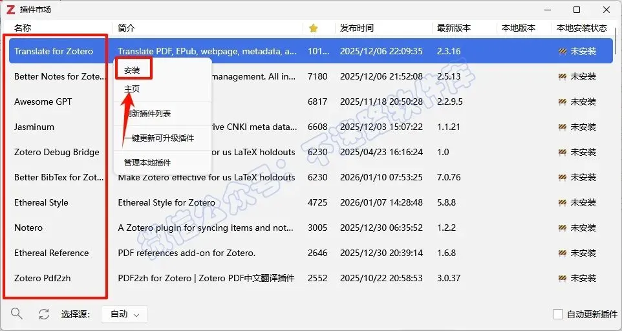Click release time 2026/01/10 07:53:25

tap(381, 177)
